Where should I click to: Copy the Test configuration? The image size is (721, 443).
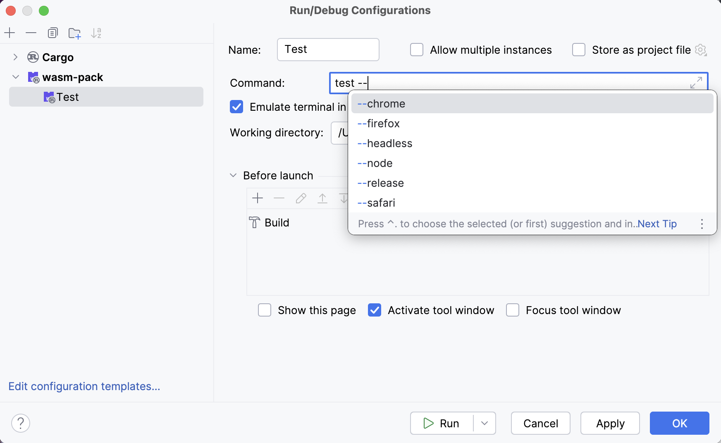(x=53, y=33)
